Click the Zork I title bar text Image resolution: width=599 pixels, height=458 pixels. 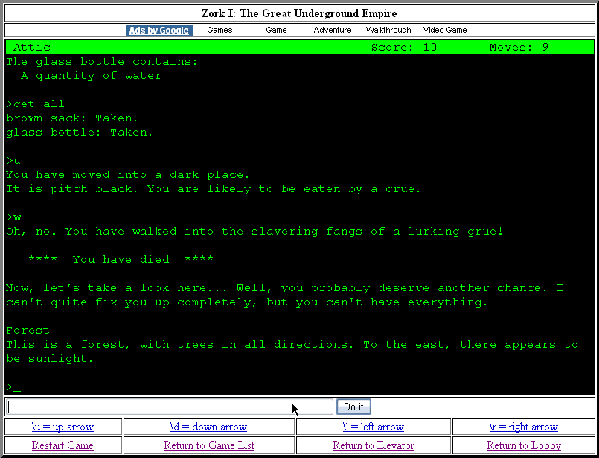299,13
